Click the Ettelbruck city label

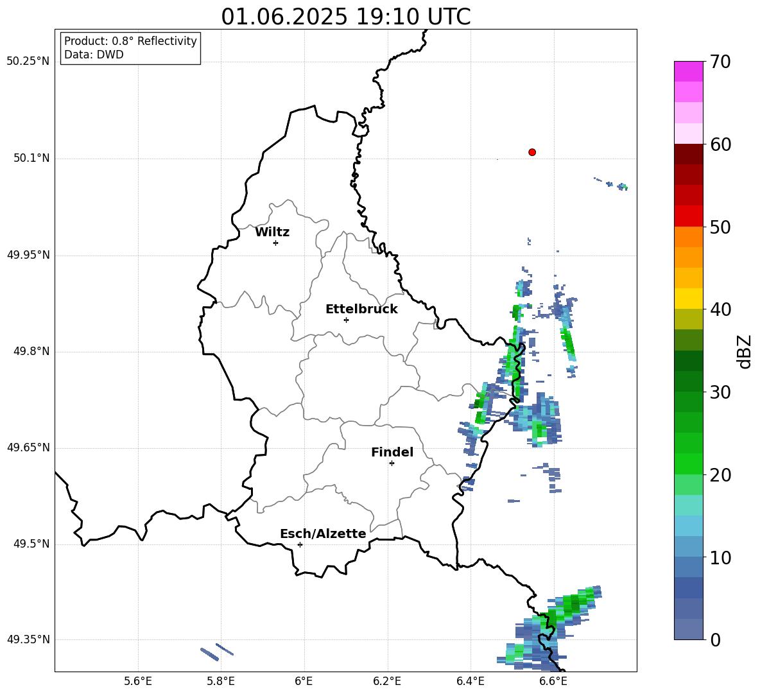coord(361,309)
